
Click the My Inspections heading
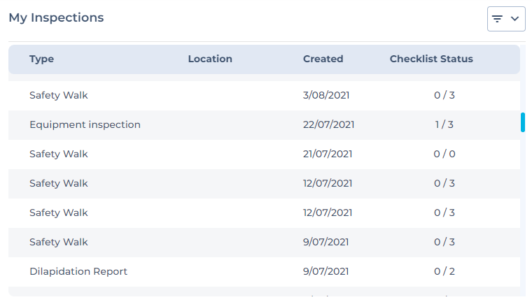(x=56, y=18)
